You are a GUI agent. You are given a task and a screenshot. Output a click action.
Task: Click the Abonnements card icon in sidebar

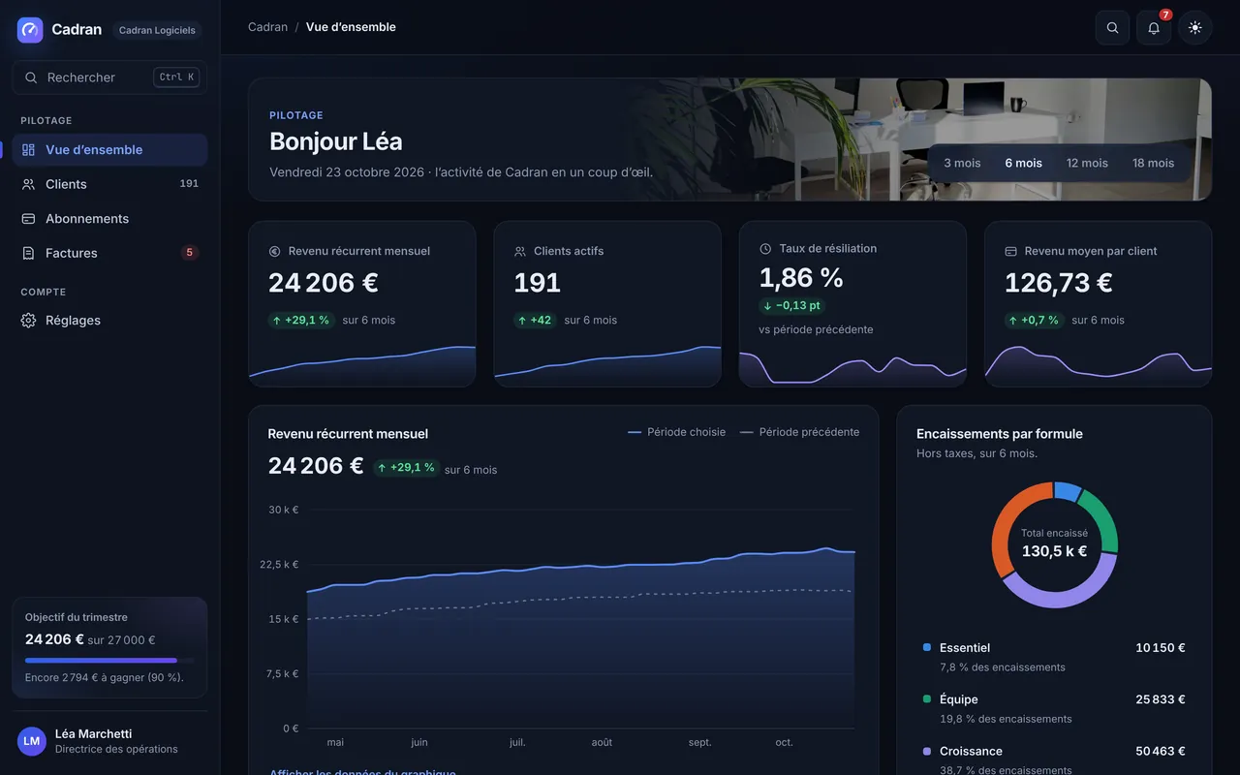(28, 219)
